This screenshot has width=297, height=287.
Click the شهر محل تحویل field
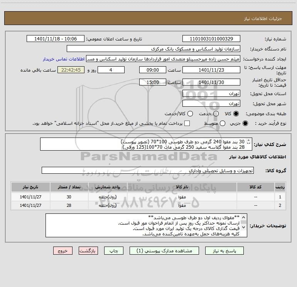click(211, 104)
